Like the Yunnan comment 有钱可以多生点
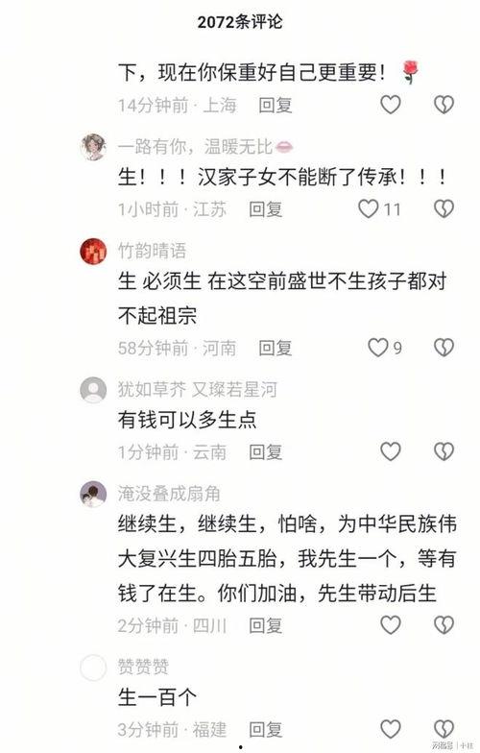 tap(390, 451)
